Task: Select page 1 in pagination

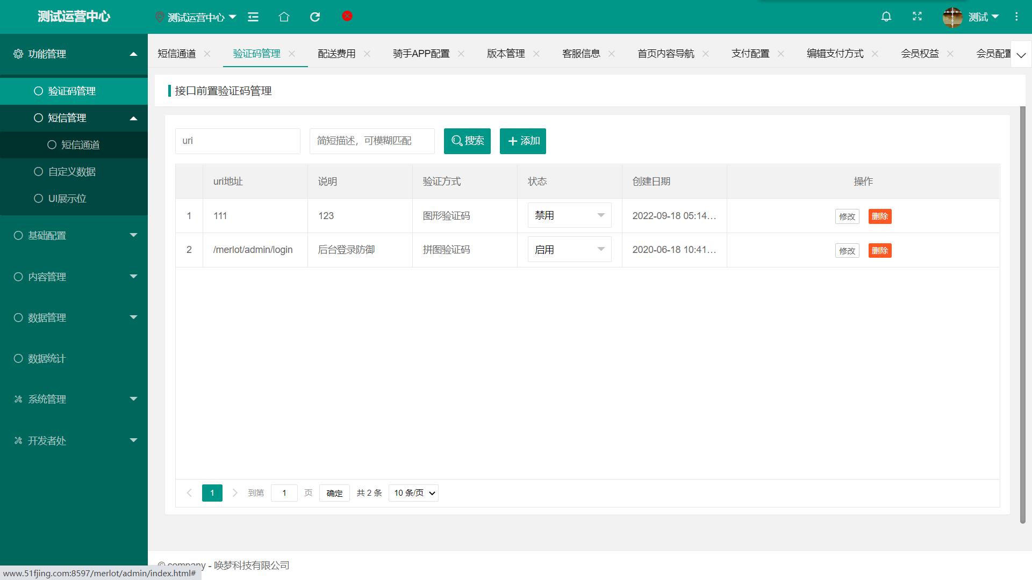Action: [x=212, y=493]
